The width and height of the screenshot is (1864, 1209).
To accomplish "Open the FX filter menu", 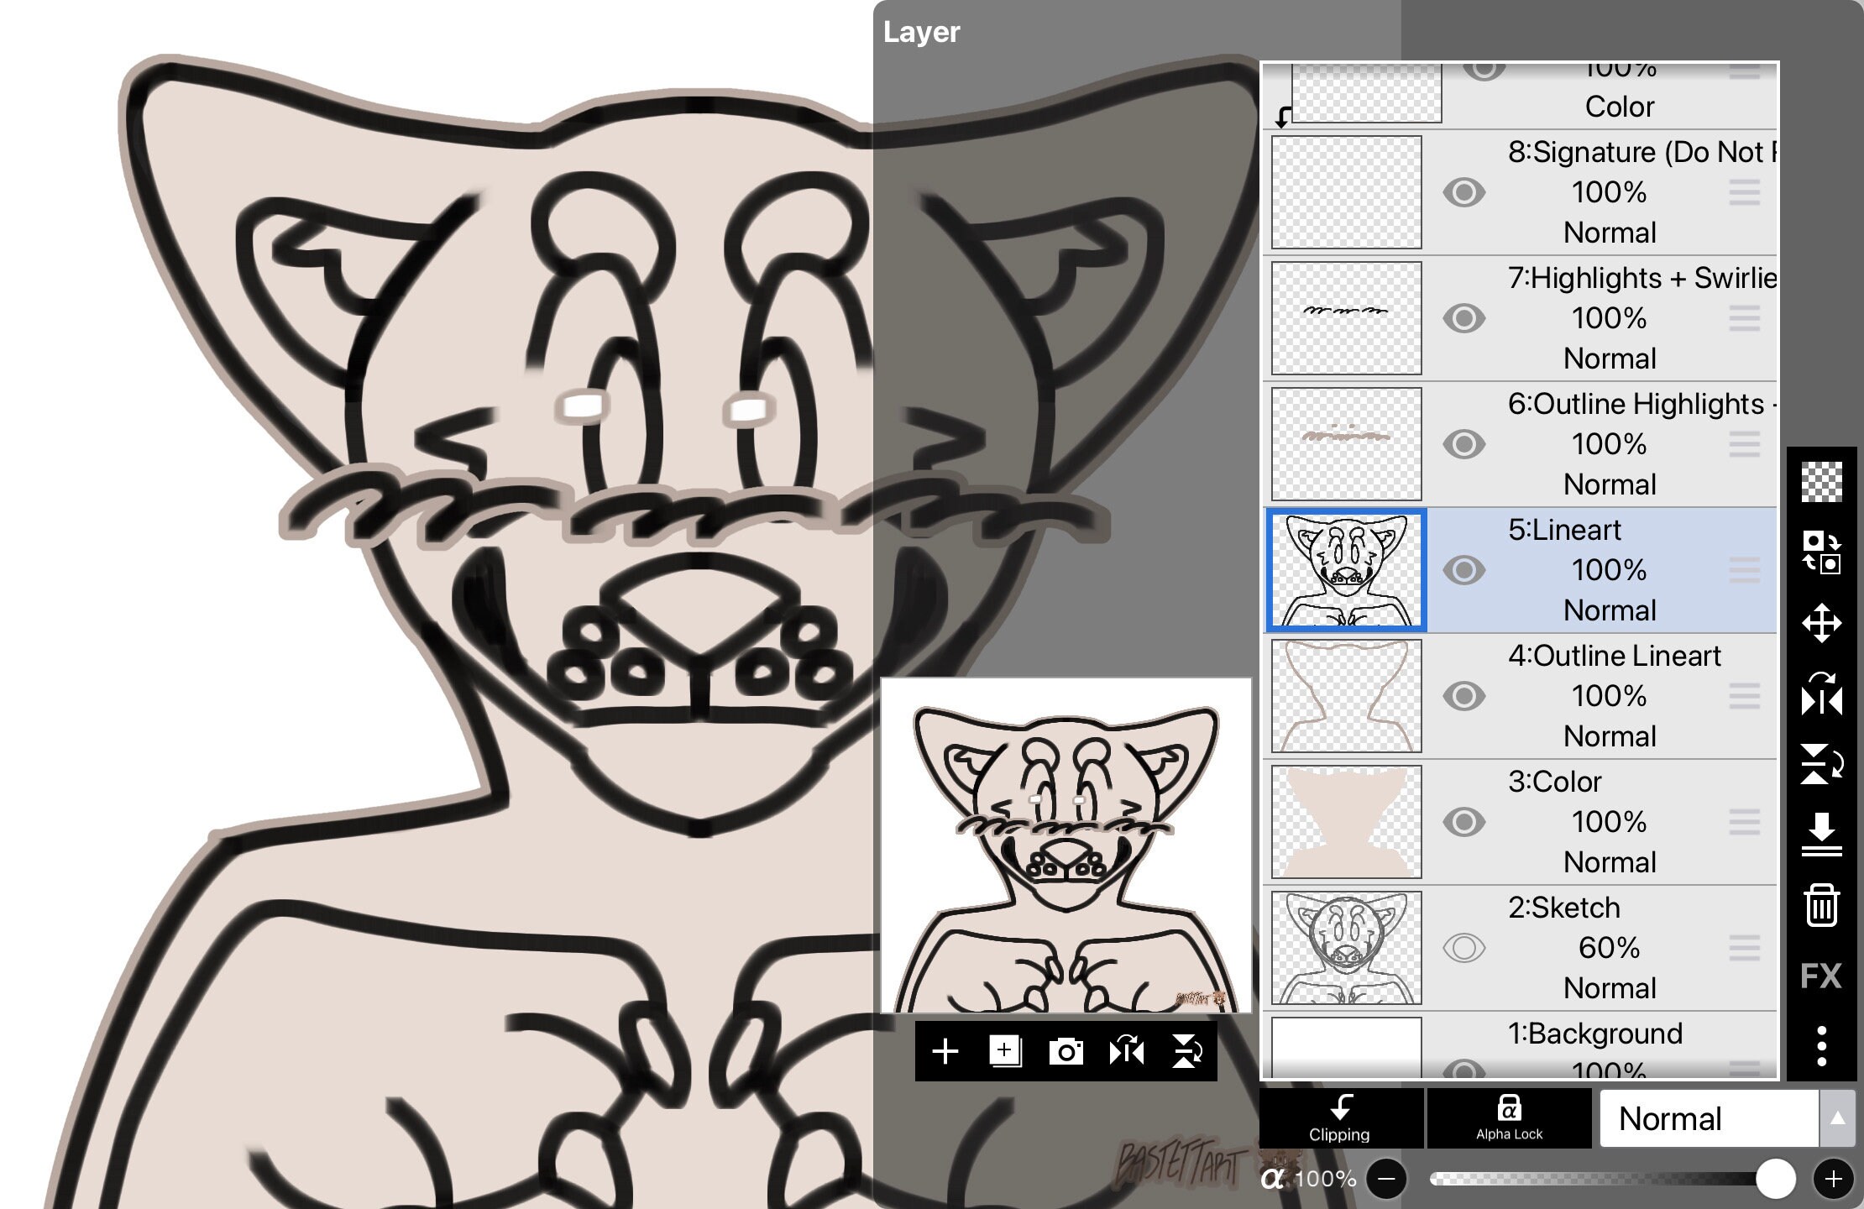I will click(x=1821, y=976).
